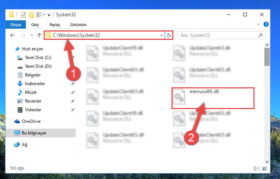Open the Dosya menu tab

click(x=16, y=25)
